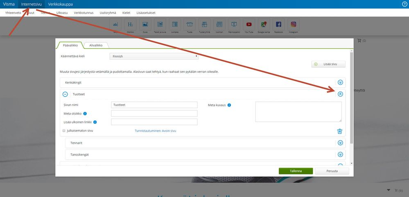
Task: Select the Tanssikengät page title text
Action: 79,154
